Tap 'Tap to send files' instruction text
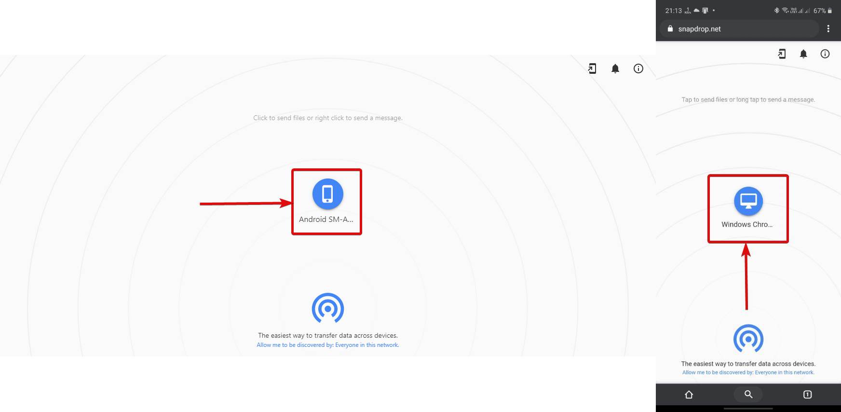841x412 pixels. click(748, 100)
